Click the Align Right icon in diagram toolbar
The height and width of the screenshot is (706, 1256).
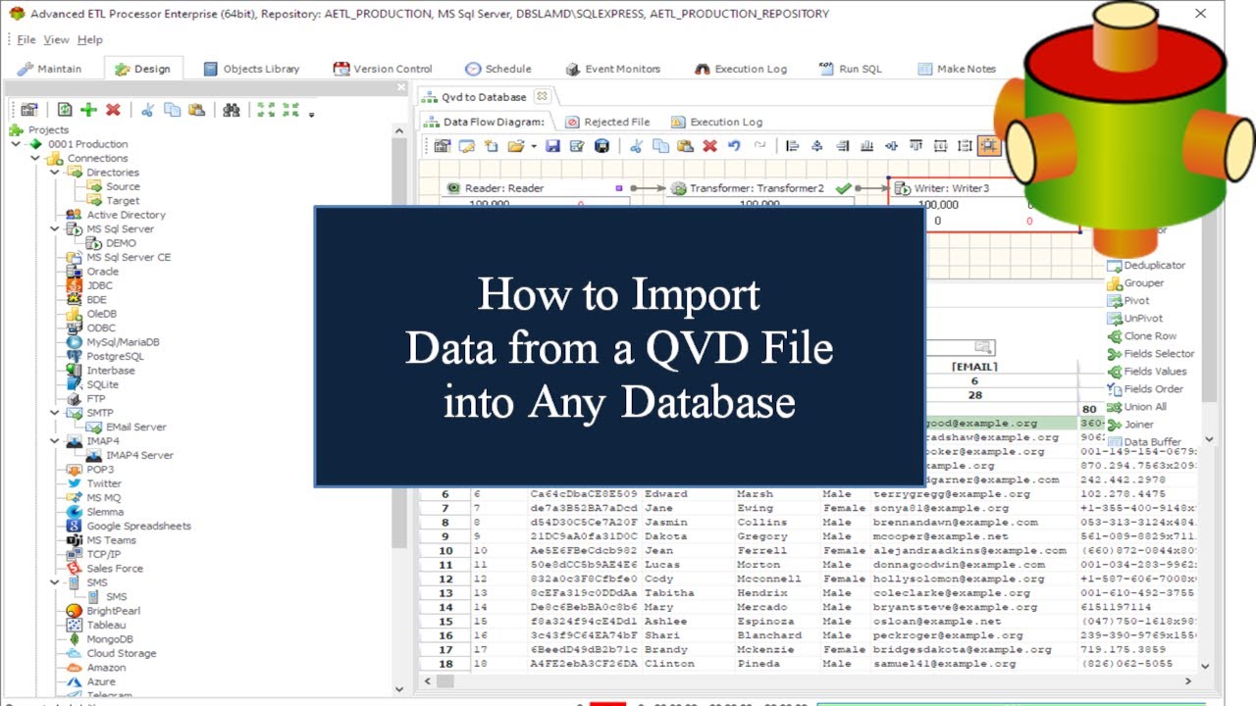tap(842, 146)
